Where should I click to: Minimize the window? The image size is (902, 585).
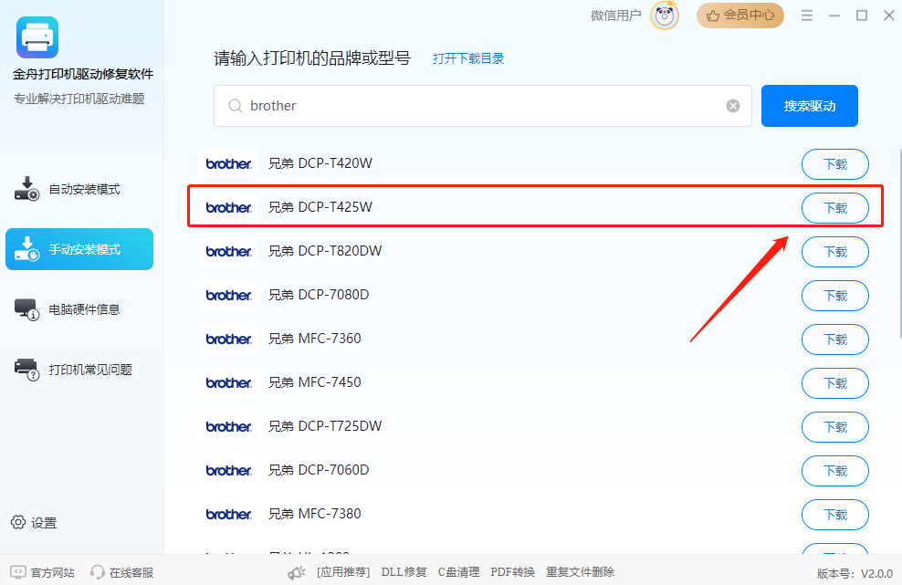point(834,16)
